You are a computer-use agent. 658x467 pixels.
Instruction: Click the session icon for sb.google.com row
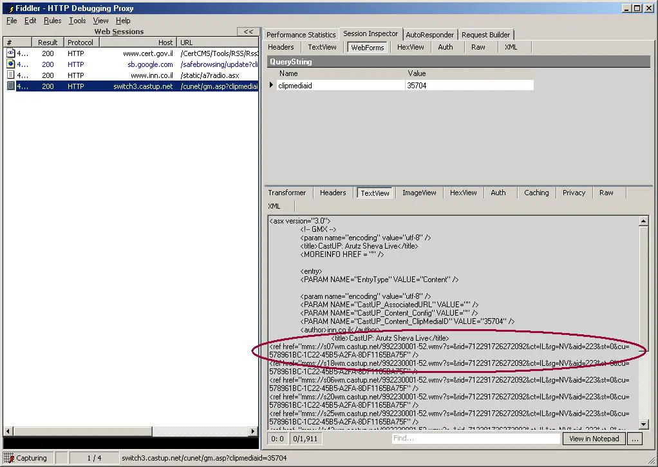pos(11,64)
